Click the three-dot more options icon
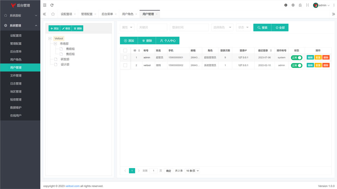 pos(334,5)
